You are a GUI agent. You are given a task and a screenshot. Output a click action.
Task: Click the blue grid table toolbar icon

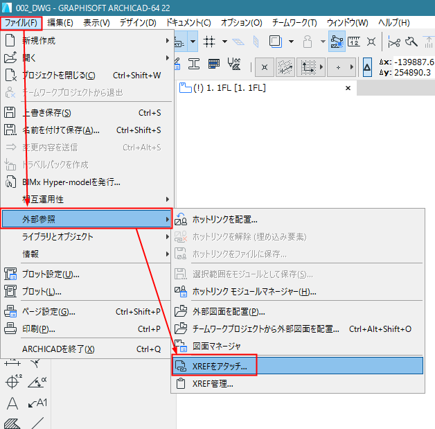(214, 64)
